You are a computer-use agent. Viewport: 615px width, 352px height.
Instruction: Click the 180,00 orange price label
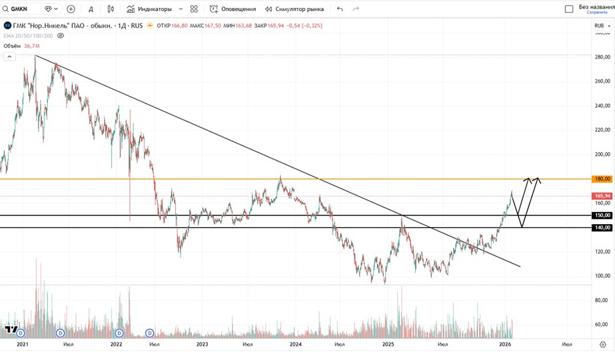coord(603,179)
